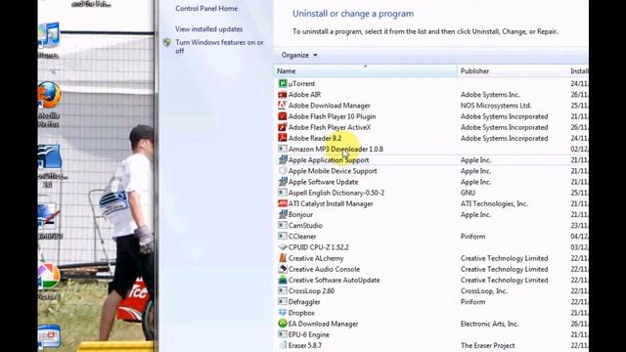Open the Organize dropdown menu
626x352 pixels.
click(299, 55)
